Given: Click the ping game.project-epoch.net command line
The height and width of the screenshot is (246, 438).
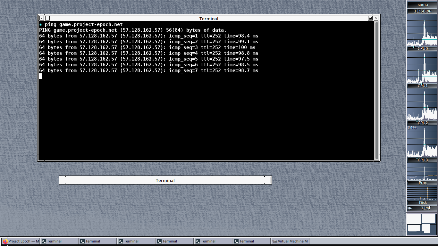Looking at the screenshot, I should pos(81,24).
